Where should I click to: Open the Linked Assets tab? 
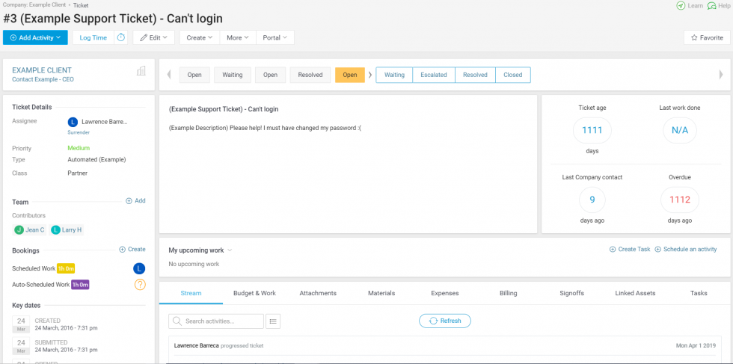[635, 293]
